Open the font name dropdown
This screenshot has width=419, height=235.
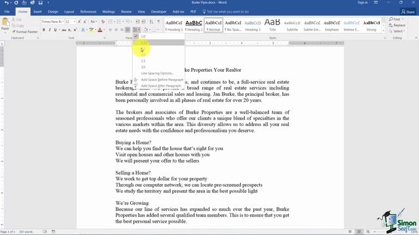[63, 22]
